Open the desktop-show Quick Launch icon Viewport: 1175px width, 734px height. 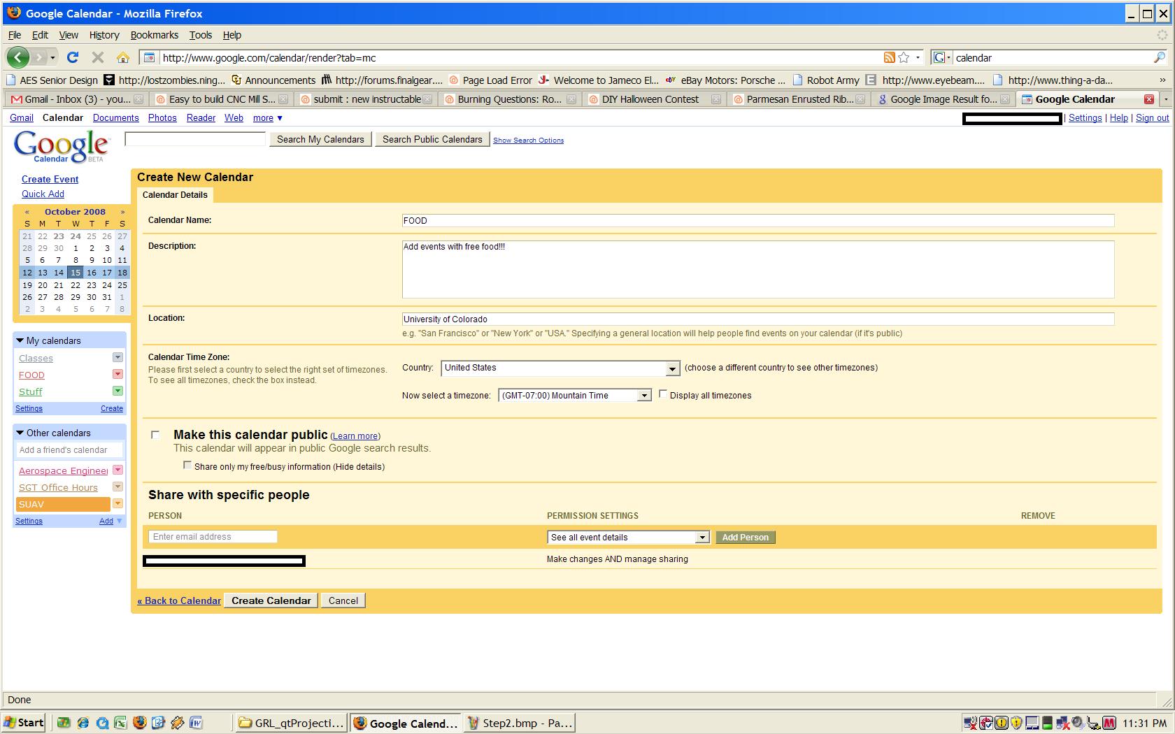(64, 723)
